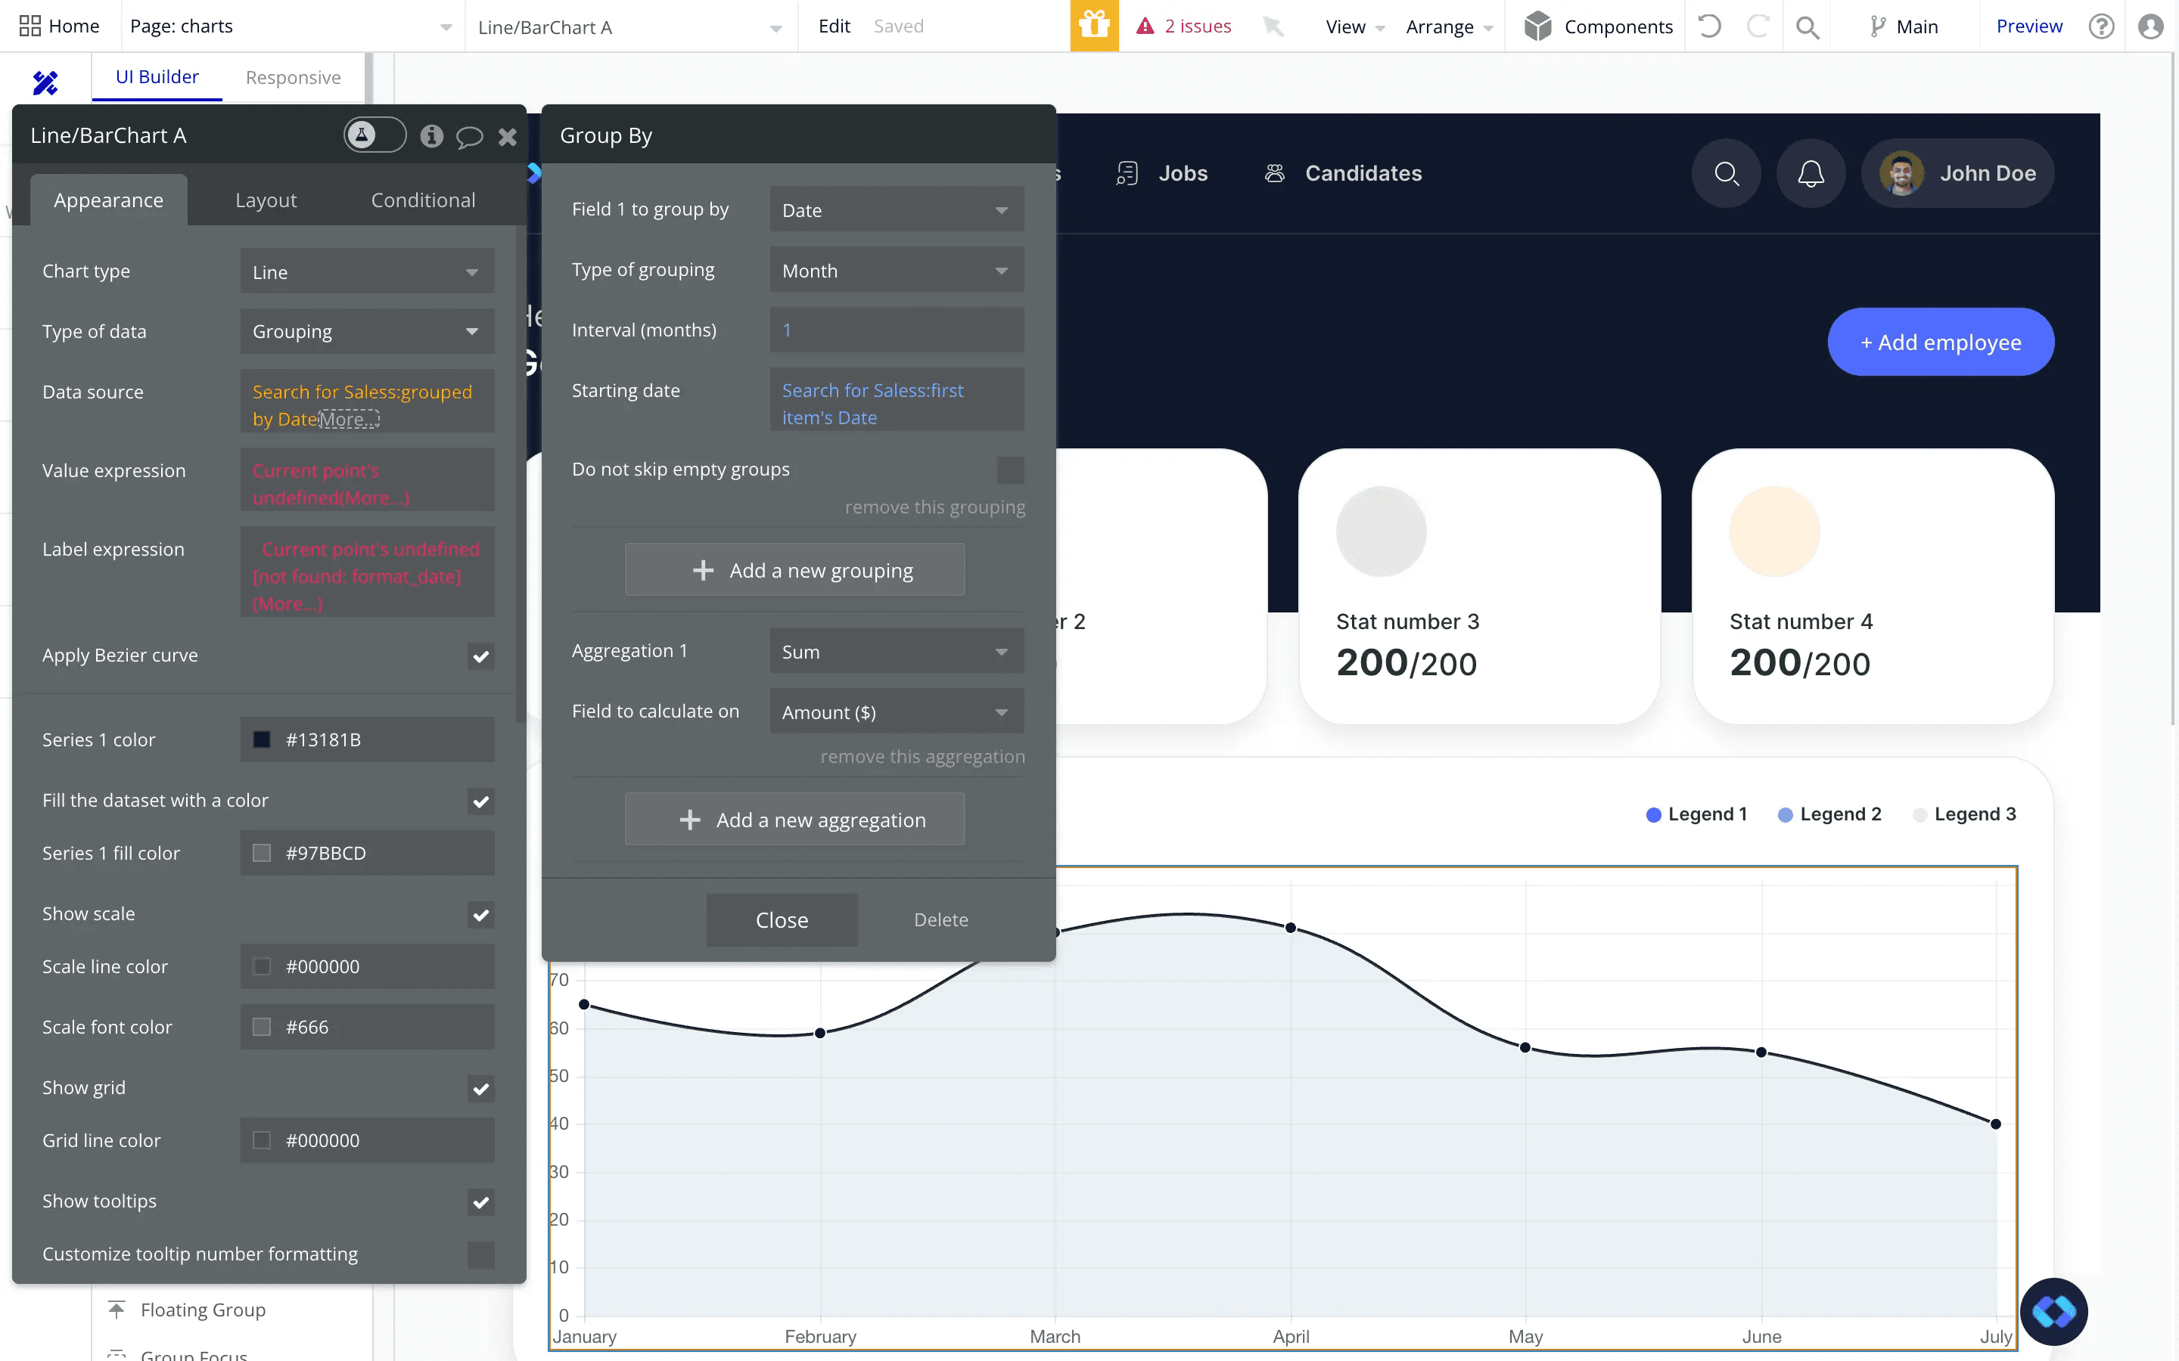The height and width of the screenshot is (1361, 2179).
Task: Click the Interval (months) input field
Action: (896, 330)
